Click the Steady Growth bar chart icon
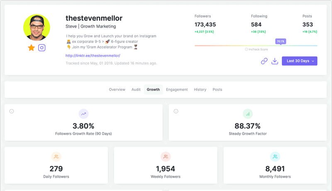This screenshot has height=191, width=332. point(247,114)
